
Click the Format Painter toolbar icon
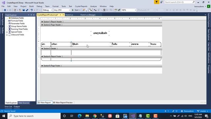pos(119,10)
